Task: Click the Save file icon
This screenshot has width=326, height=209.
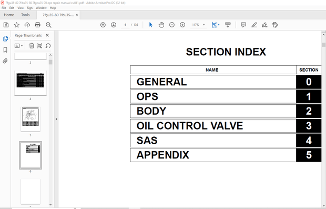Action: pyautogui.click(x=6, y=25)
